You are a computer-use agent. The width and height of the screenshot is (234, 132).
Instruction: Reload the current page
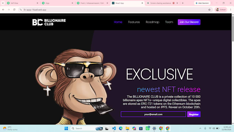pos(14,10)
